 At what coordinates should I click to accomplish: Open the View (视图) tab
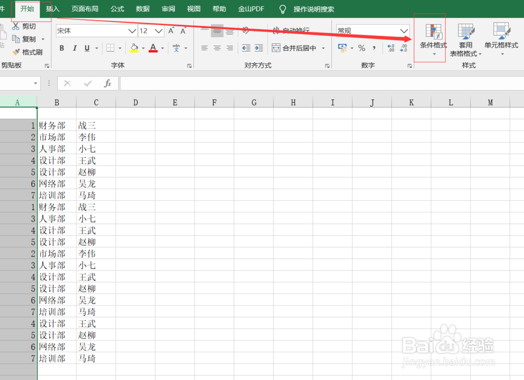(x=194, y=9)
